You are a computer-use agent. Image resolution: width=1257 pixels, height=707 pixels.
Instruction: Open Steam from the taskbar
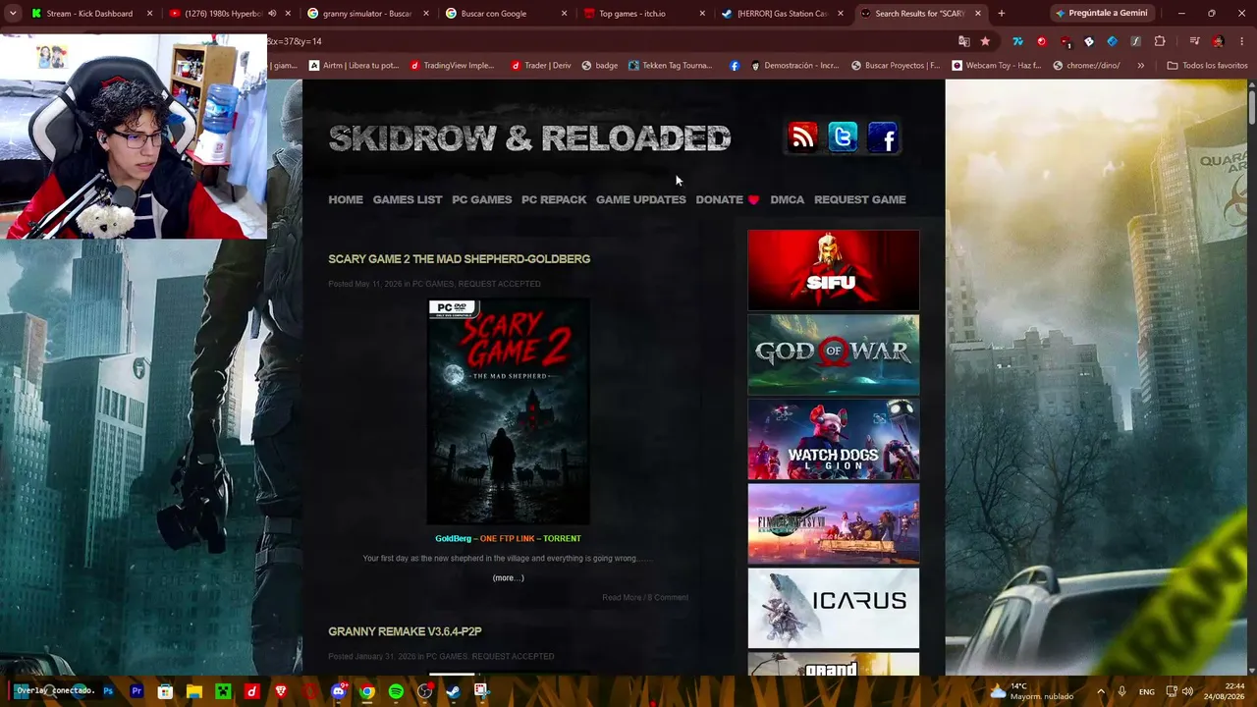point(453,691)
